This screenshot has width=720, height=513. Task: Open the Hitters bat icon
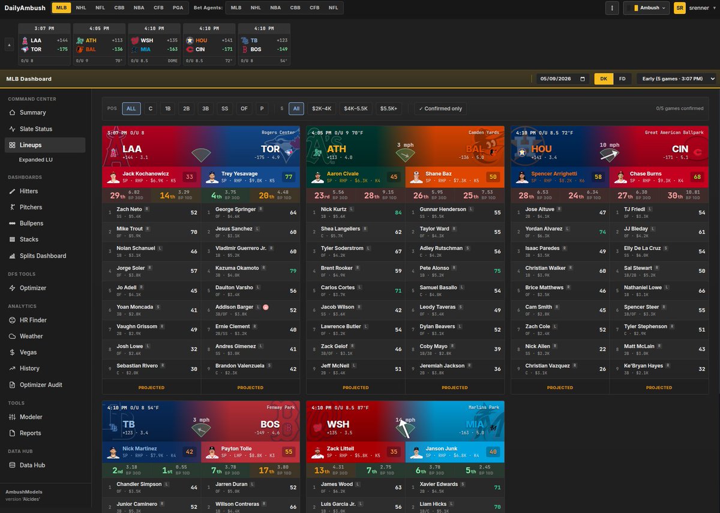13,191
